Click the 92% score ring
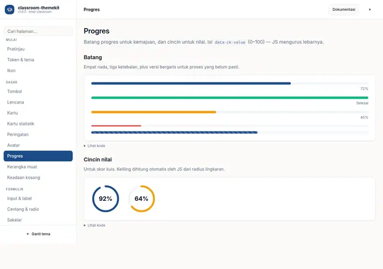 [x=105, y=198]
